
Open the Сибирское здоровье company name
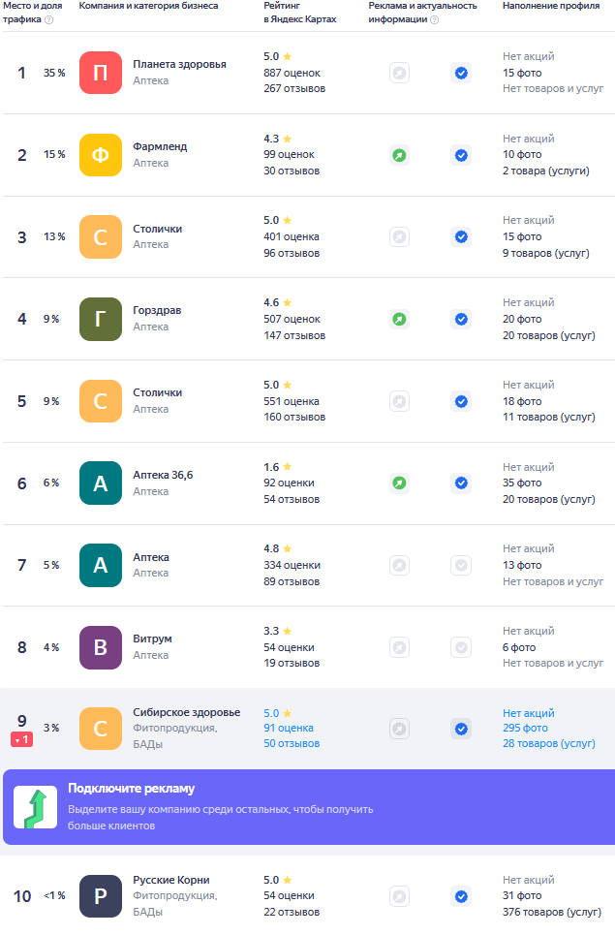(186, 712)
